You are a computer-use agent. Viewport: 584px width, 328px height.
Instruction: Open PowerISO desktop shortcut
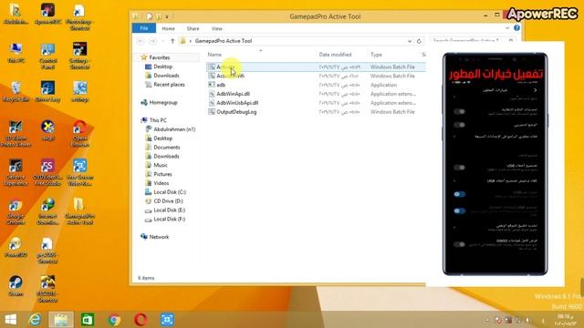(x=16, y=247)
